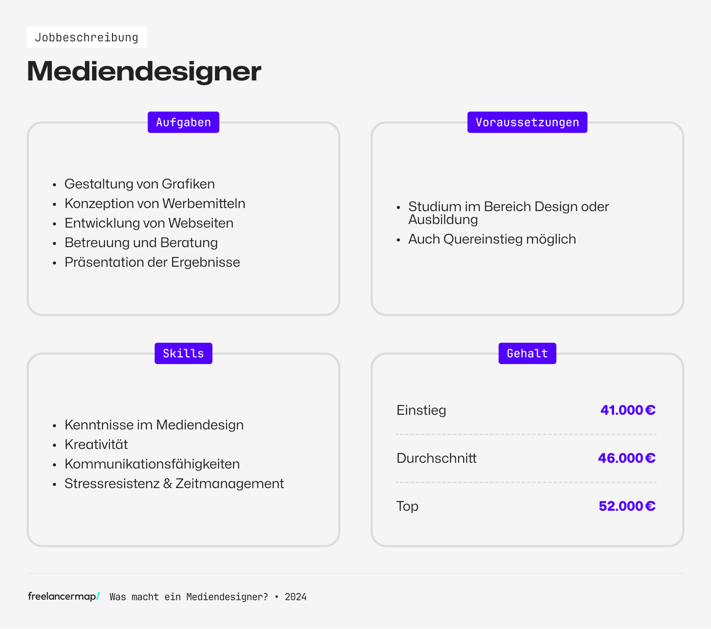711x629 pixels.
Task: Click the Mediendesigner heading
Action: [x=144, y=71]
